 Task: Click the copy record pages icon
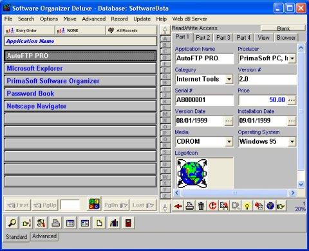click(x=224, y=206)
